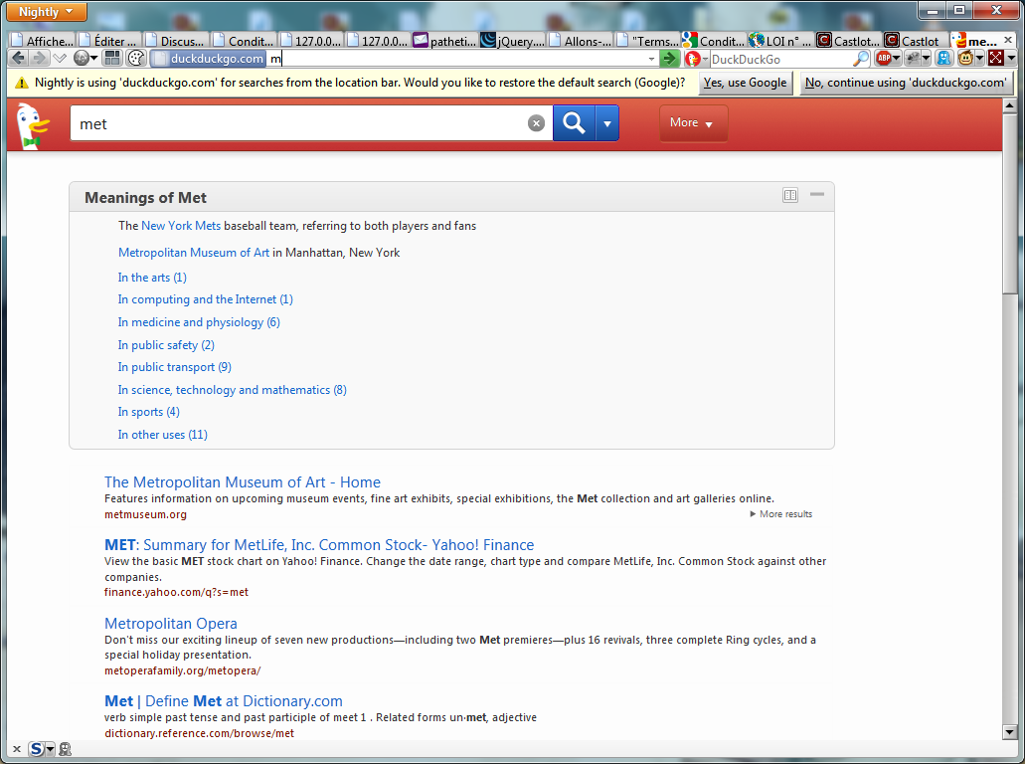Switch to the 'patheti...' tab
The height and width of the screenshot is (764, 1025).
coord(445,41)
